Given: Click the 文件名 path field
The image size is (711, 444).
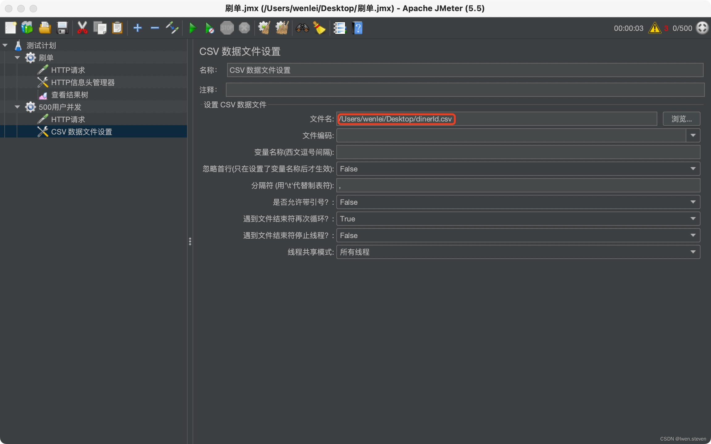Looking at the screenshot, I should (x=497, y=119).
